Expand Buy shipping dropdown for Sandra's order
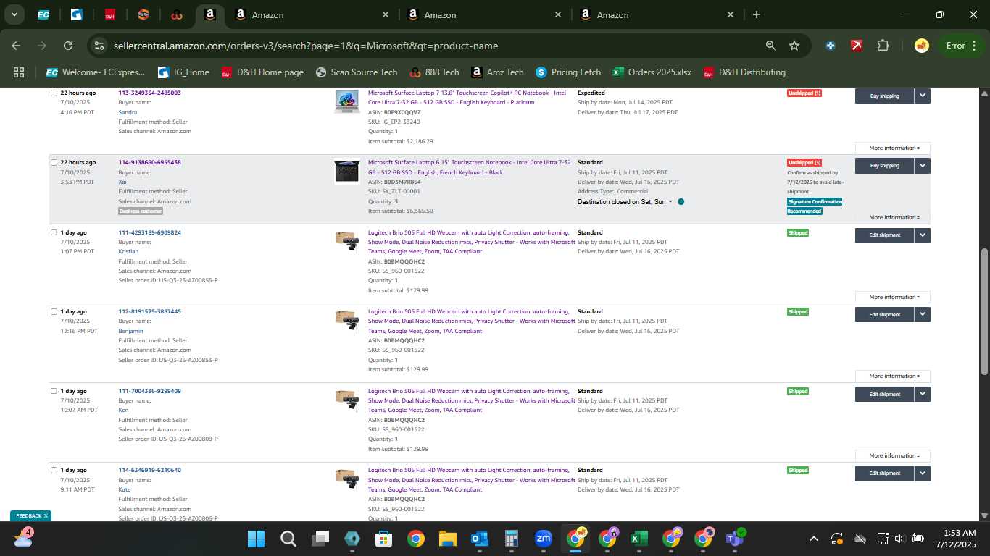This screenshot has width=990, height=556. pyautogui.click(x=922, y=96)
